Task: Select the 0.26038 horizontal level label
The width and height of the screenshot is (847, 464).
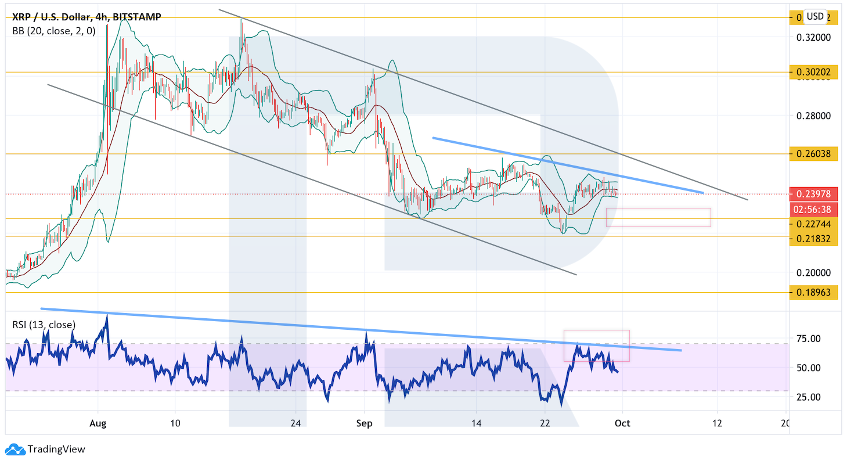Action: point(813,154)
